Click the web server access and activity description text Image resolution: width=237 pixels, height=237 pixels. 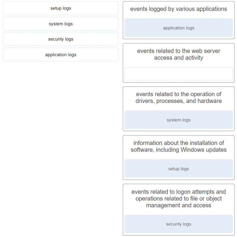(178, 54)
